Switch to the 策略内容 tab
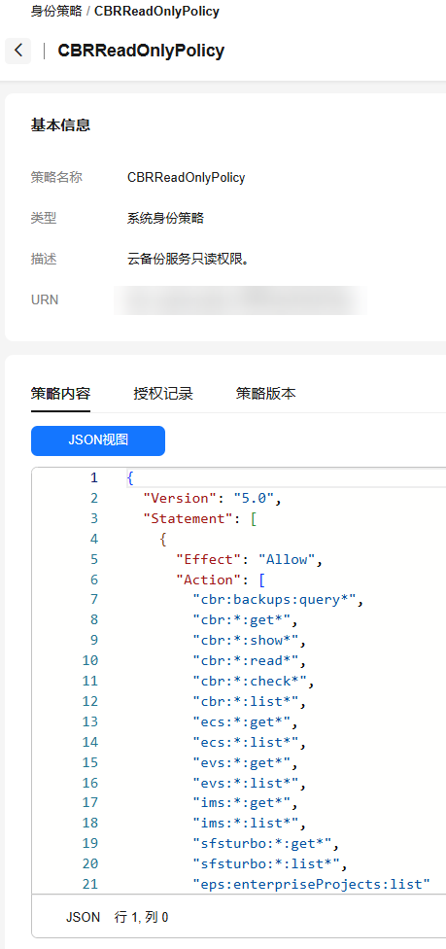This screenshot has height=949, width=446. pyautogui.click(x=60, y=394)
